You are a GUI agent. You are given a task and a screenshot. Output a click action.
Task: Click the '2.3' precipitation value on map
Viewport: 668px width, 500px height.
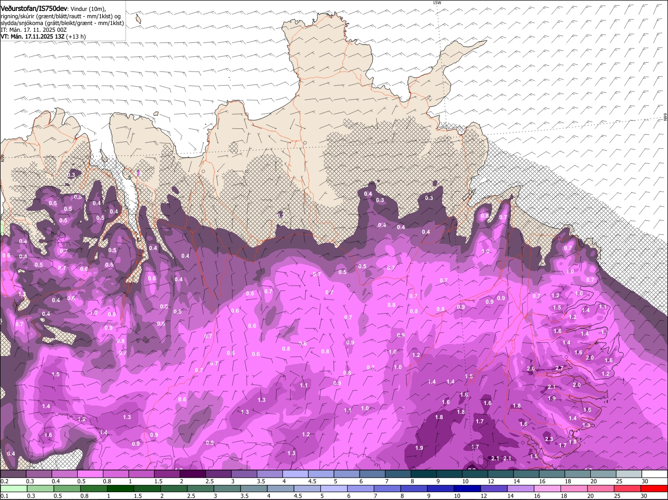(549, 439)
